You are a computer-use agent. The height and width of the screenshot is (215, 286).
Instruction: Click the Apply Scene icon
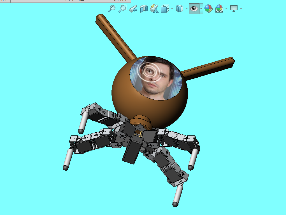pos(219,9)
